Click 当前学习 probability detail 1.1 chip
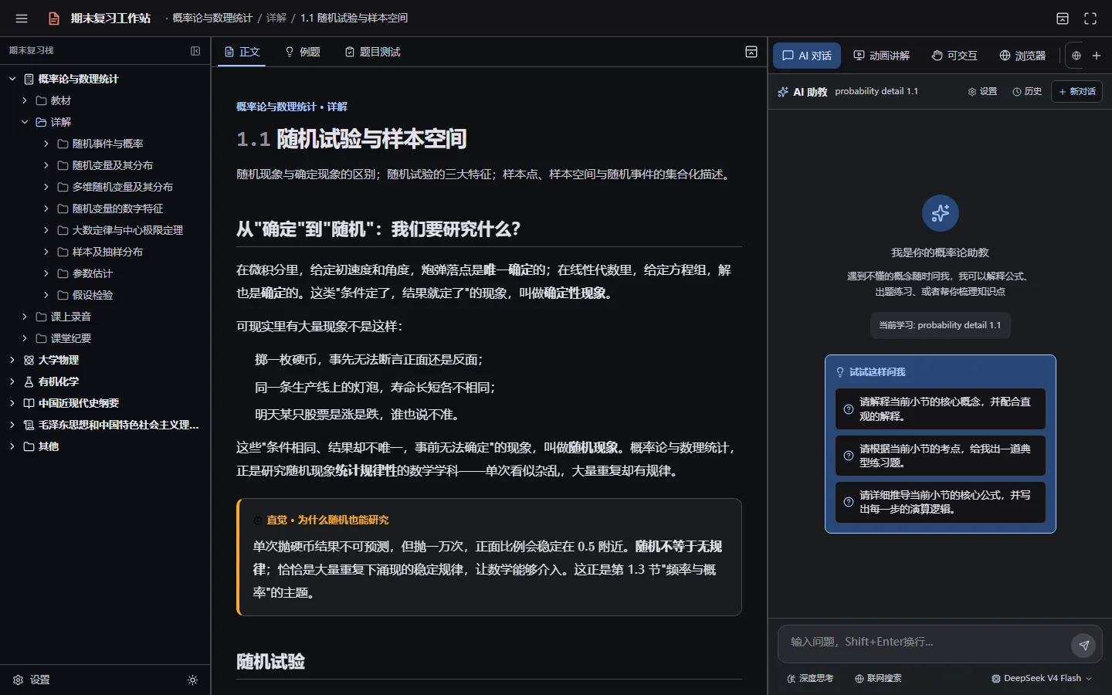The image size is (1112, 695). (940, 325)
